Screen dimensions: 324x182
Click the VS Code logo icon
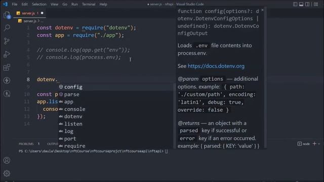pyautogui.click(x=5, y=4)
